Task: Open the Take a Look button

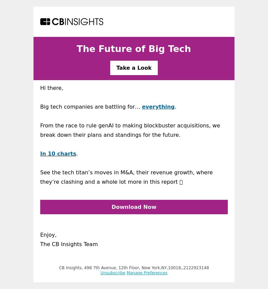Action: click(x=134, y=68)
